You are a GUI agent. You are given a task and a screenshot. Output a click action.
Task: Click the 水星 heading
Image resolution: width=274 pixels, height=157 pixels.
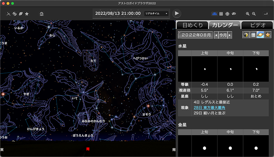[x=182, y=46]
